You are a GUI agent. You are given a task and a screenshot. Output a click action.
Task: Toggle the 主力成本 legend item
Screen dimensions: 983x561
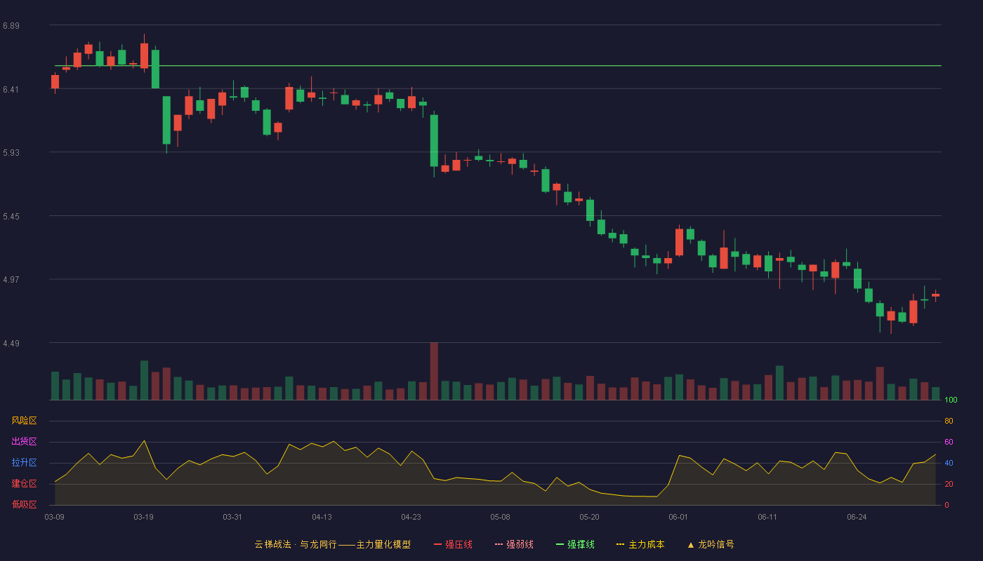pos(640,544)
